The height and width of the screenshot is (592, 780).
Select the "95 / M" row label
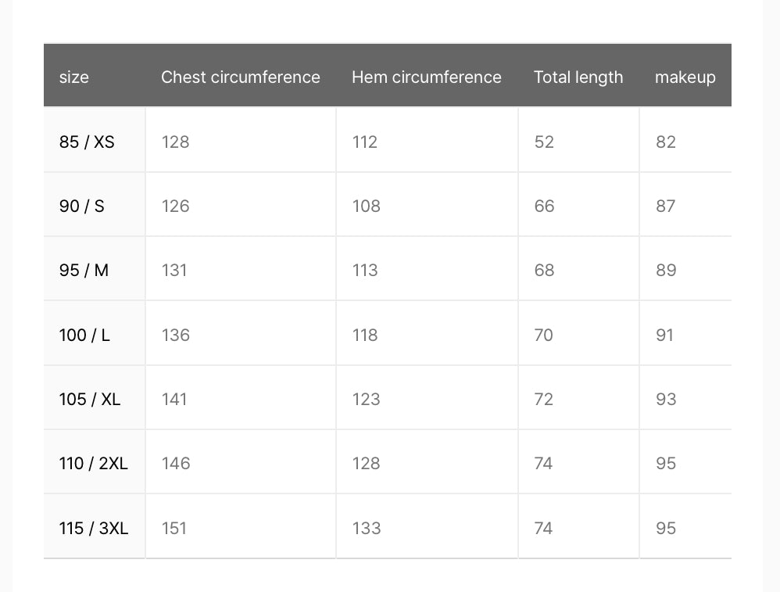[x=84, y=270]
